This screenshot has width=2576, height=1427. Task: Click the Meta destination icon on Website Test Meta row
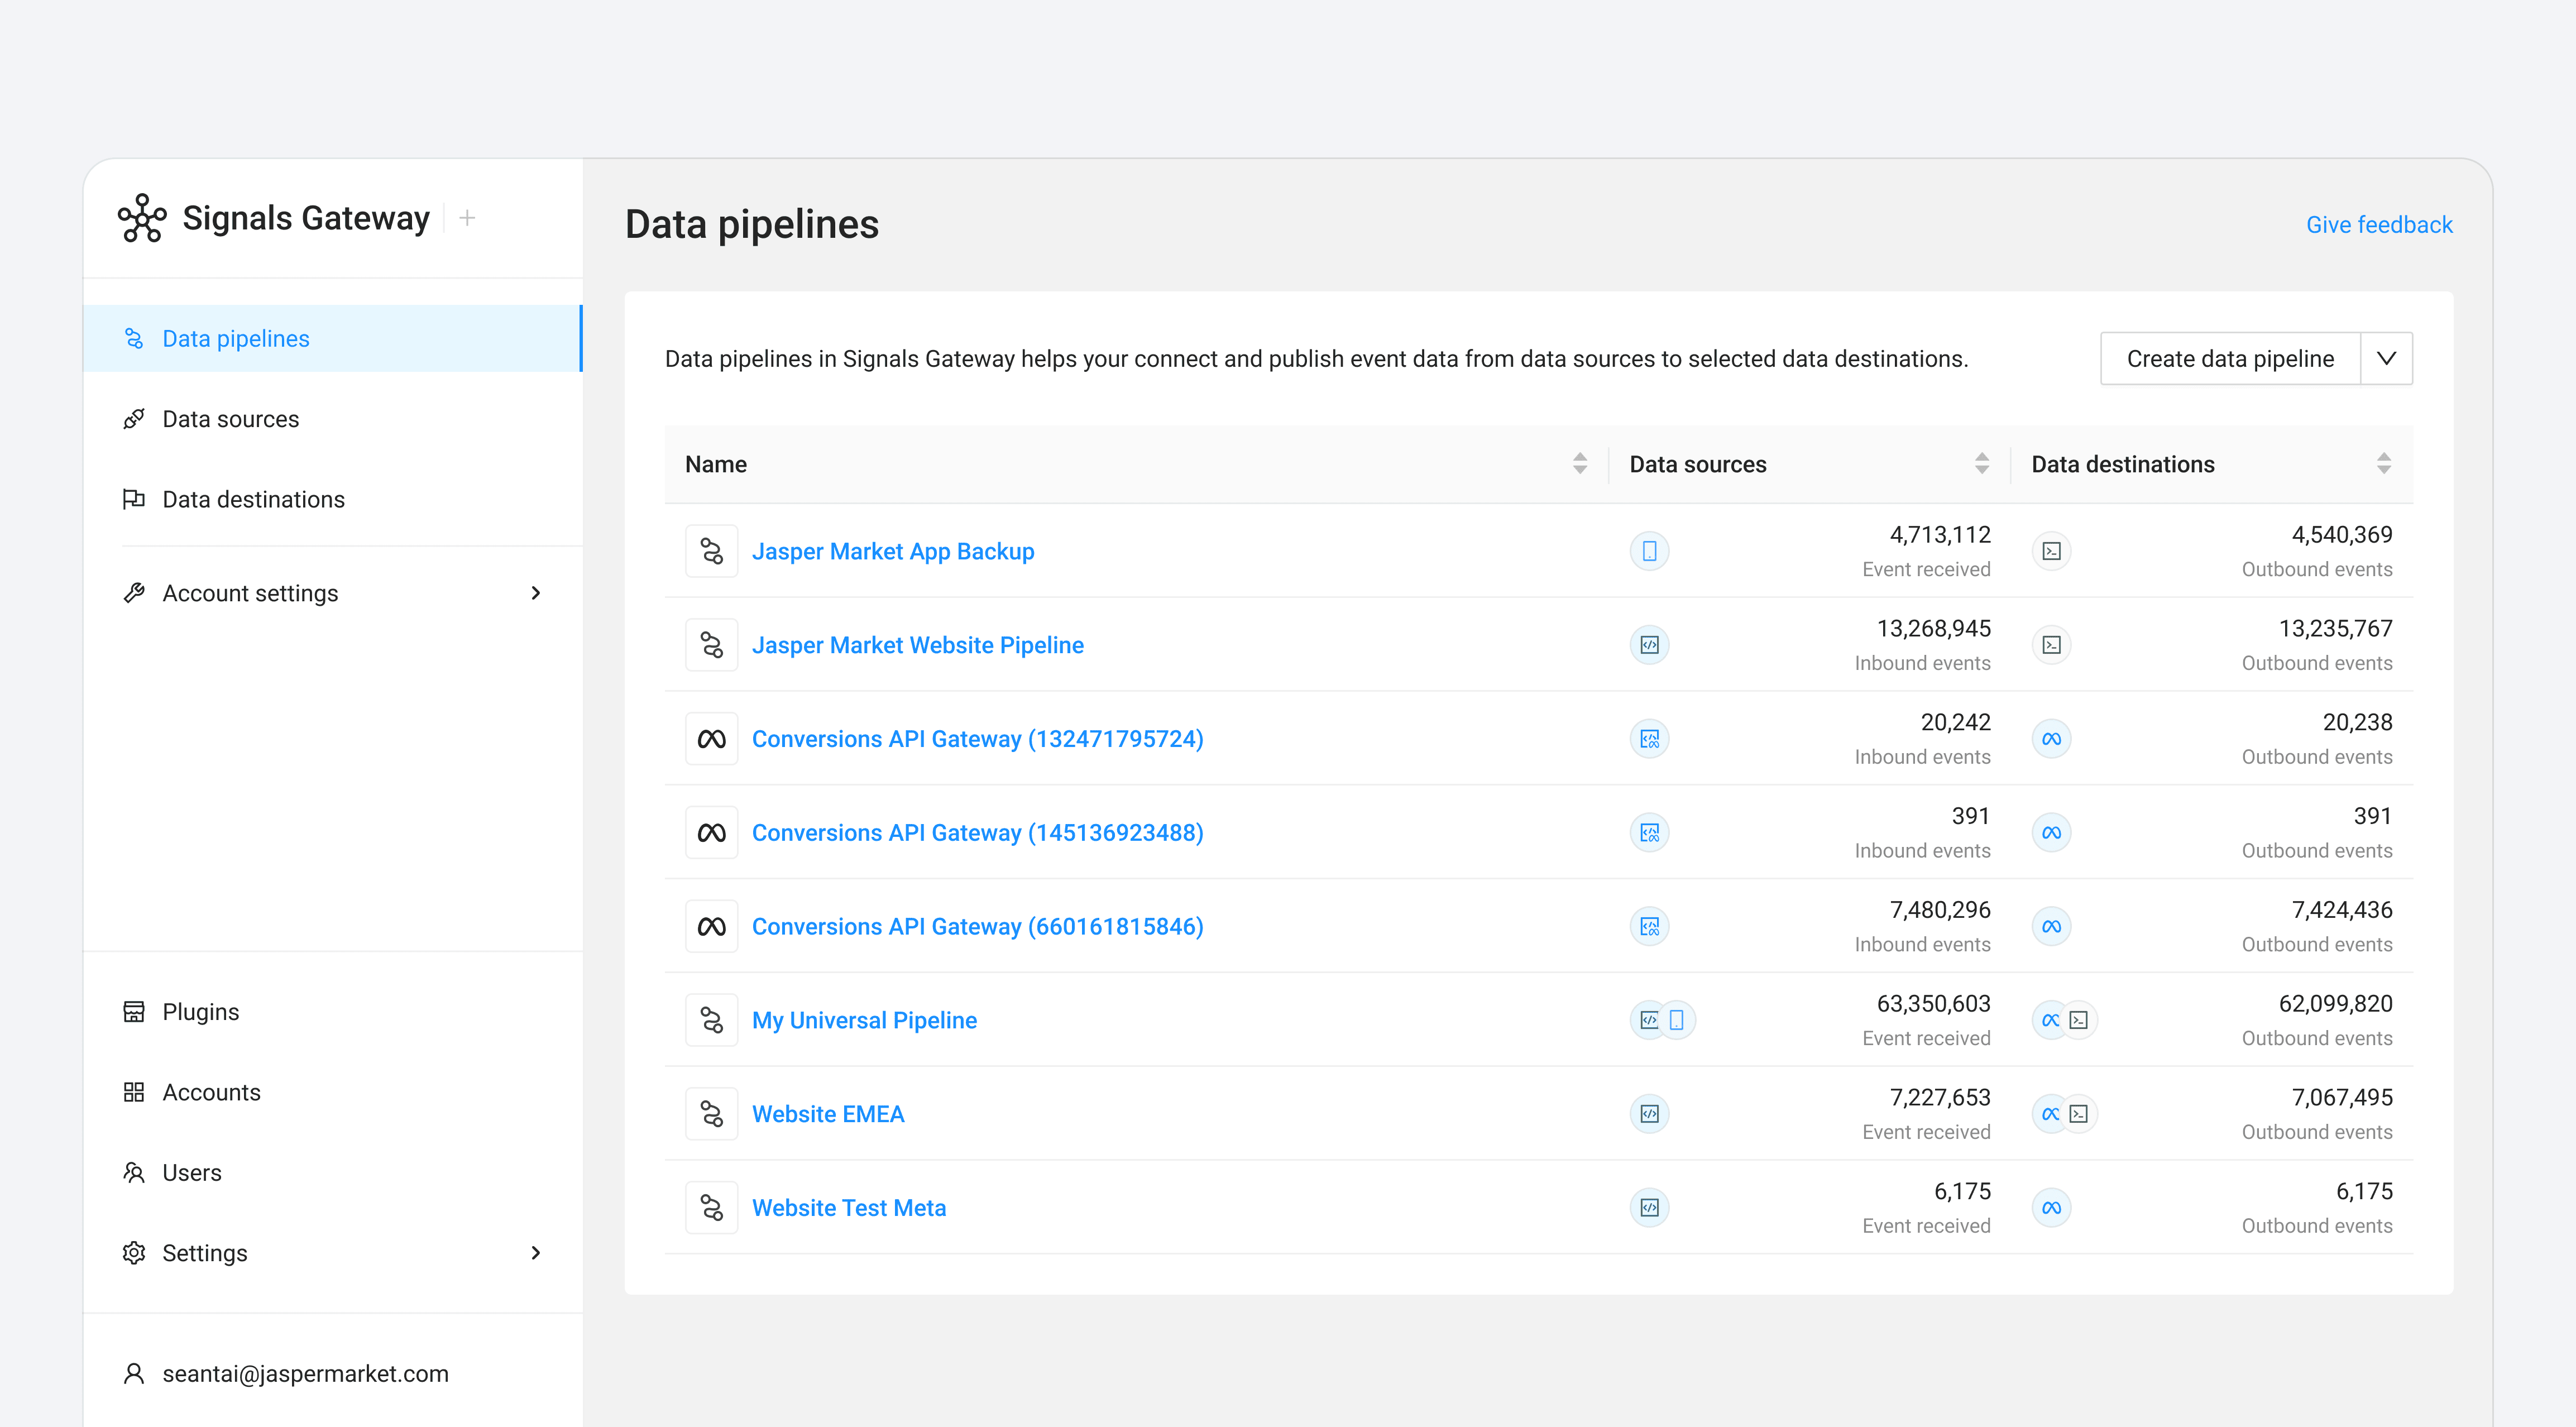coord(2051,1207)
